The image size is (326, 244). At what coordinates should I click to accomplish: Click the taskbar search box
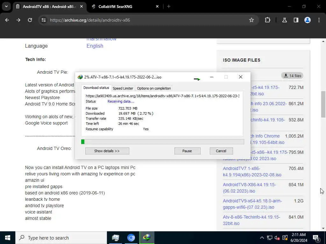(61, 238)
